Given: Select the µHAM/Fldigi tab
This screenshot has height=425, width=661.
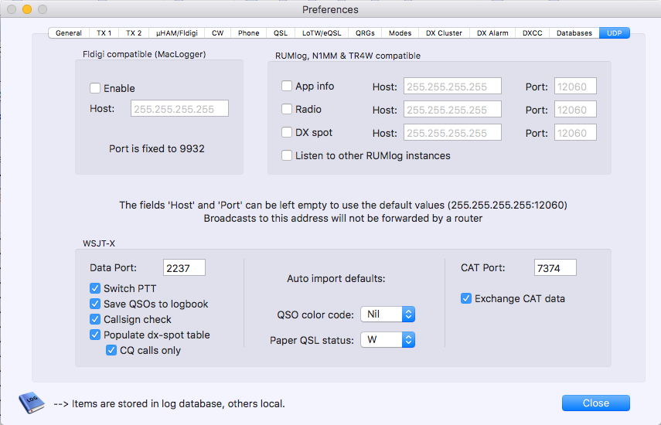Looking at the screenshot, I should tap(176, 33).
